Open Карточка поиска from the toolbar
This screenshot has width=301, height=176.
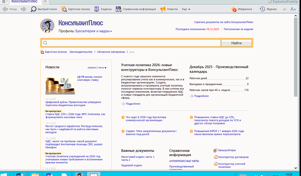point(64,9)
